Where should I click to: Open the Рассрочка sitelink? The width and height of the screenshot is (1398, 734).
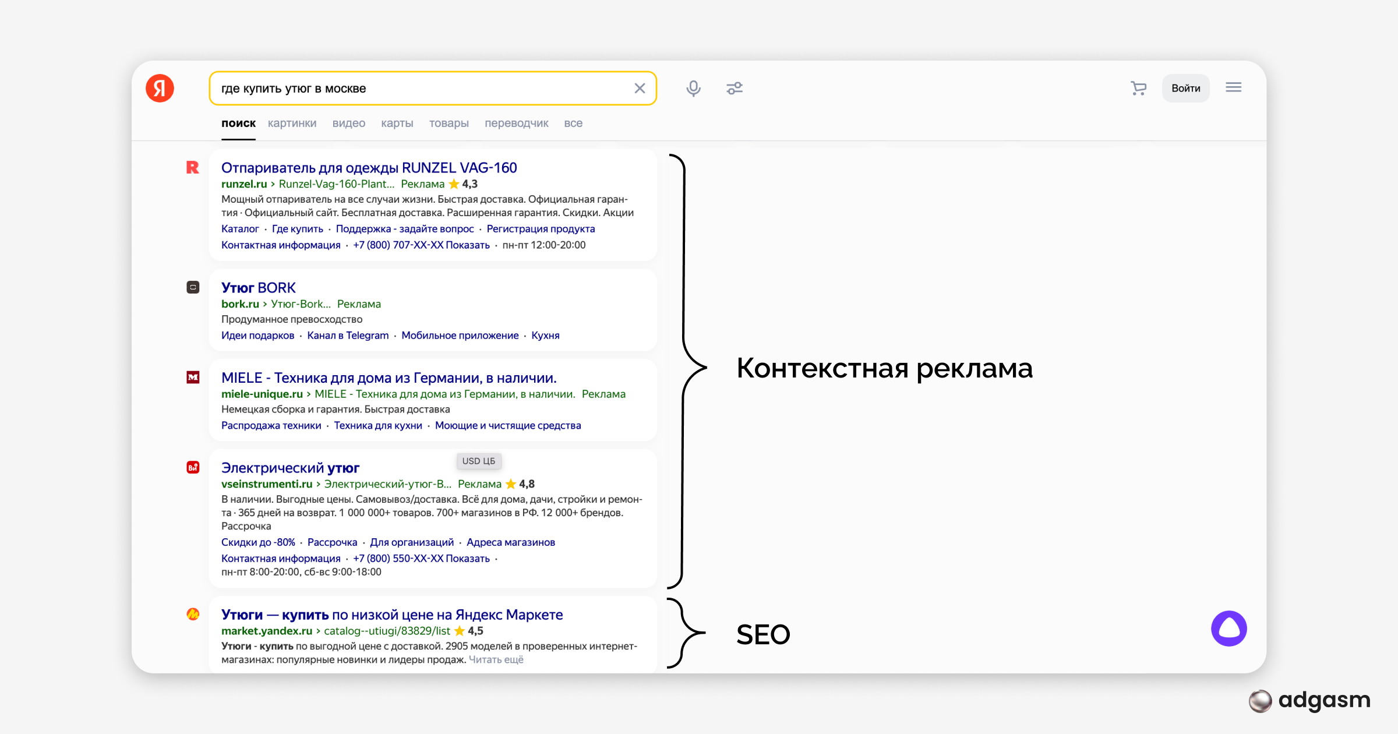click(x=332, y=542)
